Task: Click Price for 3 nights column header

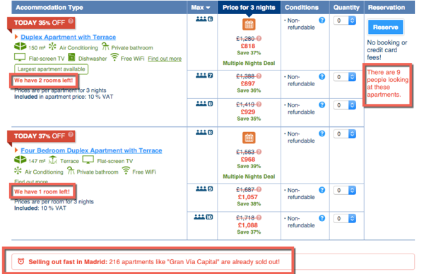Action: pyautogui.click(x=249, y=8)
